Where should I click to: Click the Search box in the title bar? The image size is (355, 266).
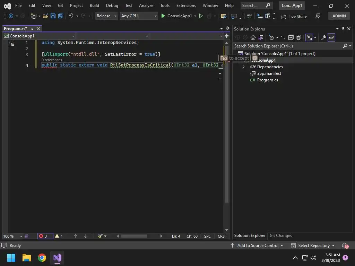pyautogui.click(x=256, y=6)
